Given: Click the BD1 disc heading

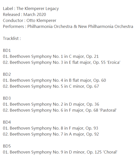Looking at the screenshot, I should [7, 50].
